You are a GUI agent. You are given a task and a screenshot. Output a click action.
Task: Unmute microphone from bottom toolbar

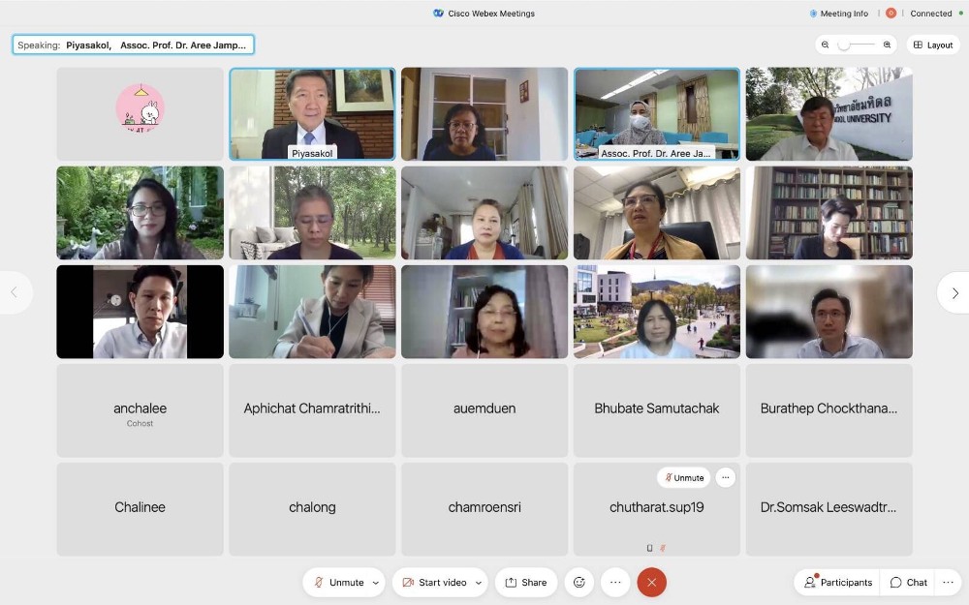coord(338,582)
